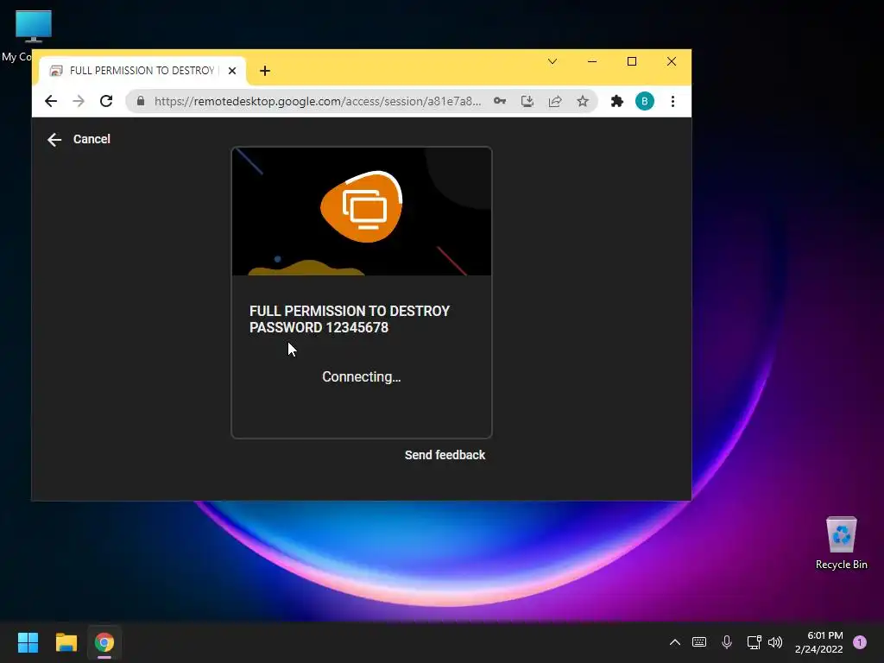Viewport: 884px width, 663px height.
Task: Expand the hidden system tray icons
Action: point(675,642)
